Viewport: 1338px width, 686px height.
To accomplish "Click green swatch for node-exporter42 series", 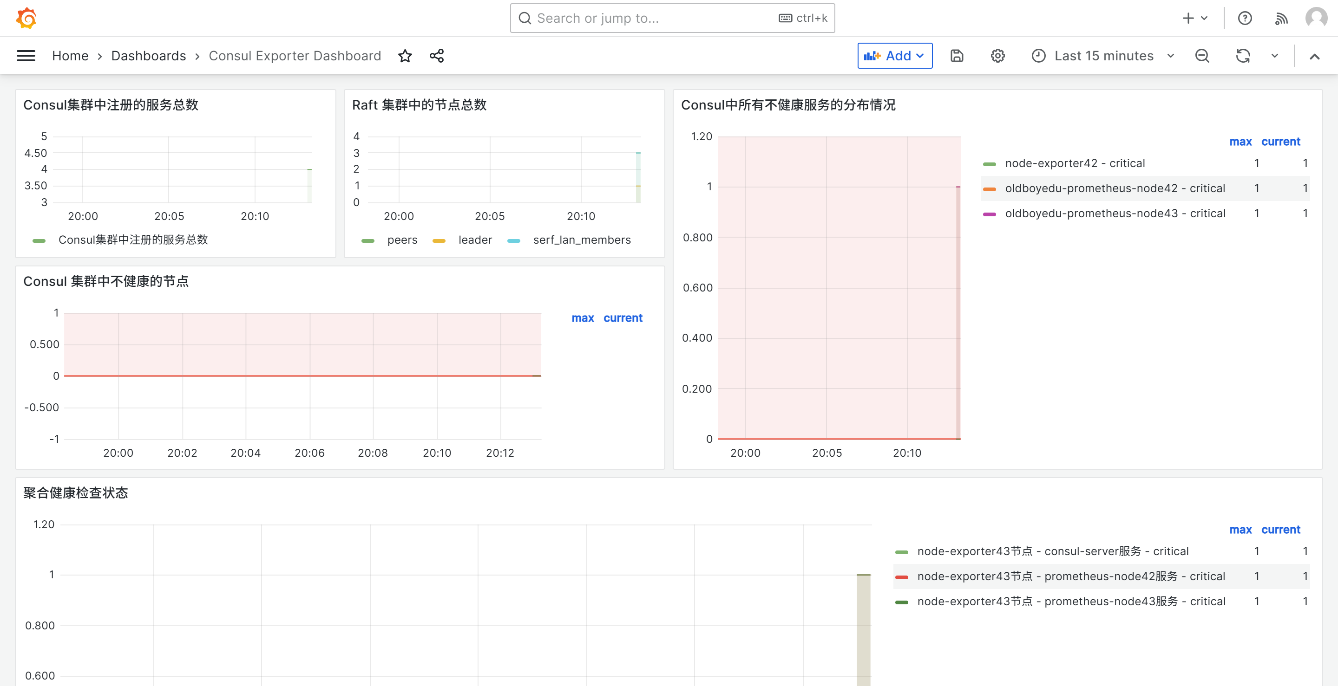I will pos(990,164).
